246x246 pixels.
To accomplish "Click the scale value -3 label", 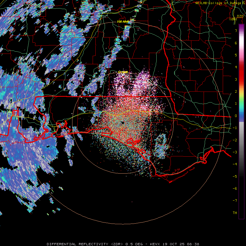I will [x=235, y=152].
